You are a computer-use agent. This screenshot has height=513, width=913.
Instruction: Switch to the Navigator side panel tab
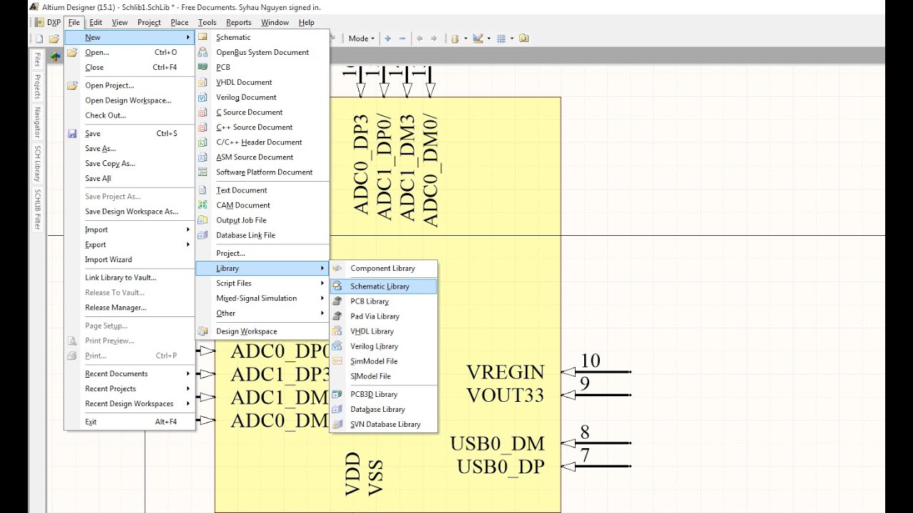[37, 123]
